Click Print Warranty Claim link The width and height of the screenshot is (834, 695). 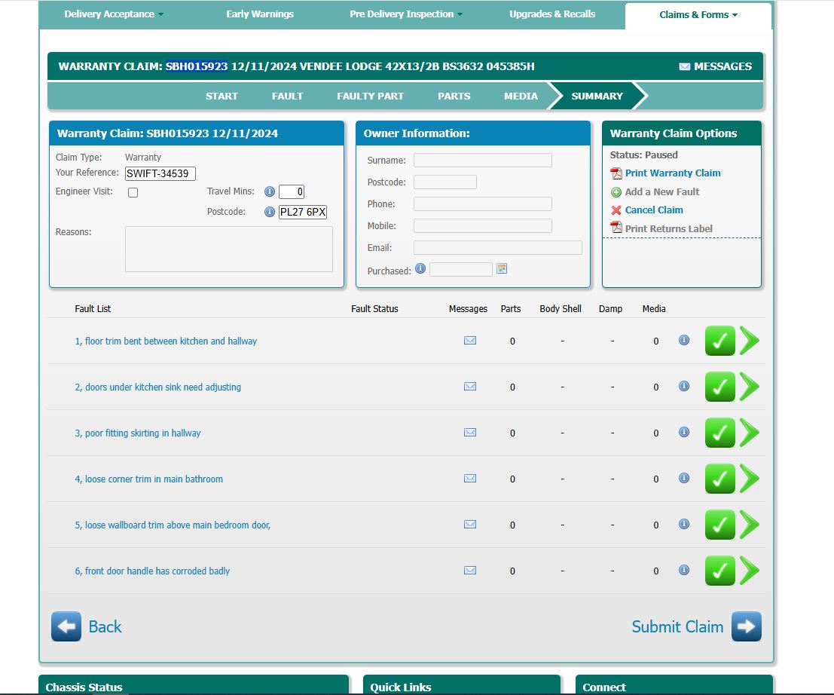[x=673, y=173]
